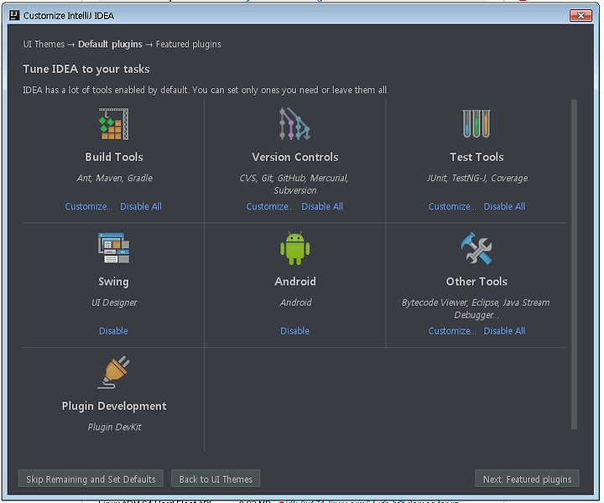The width and height of the screenshot is (604, 503).
Task: Click the Plugin Development heading
Action: tap(114, 406)
